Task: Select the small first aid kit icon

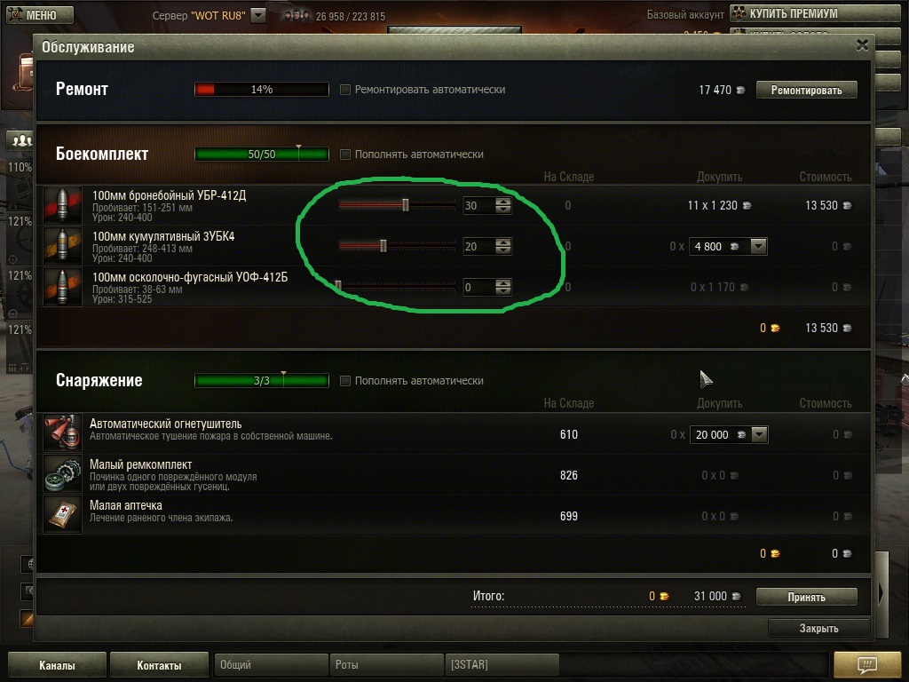Action: point(63,514)
